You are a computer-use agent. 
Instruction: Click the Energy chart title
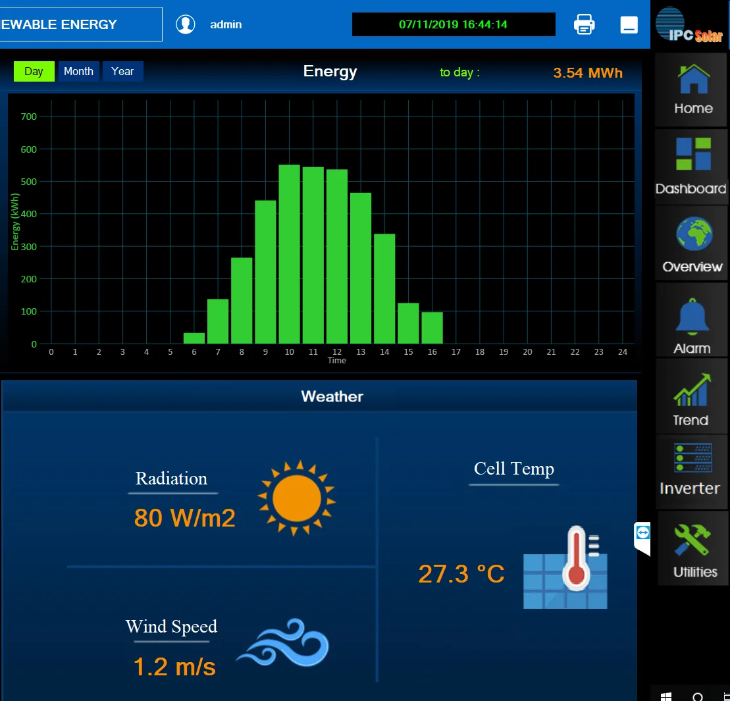pyautogui.click(x=330, y=71)
